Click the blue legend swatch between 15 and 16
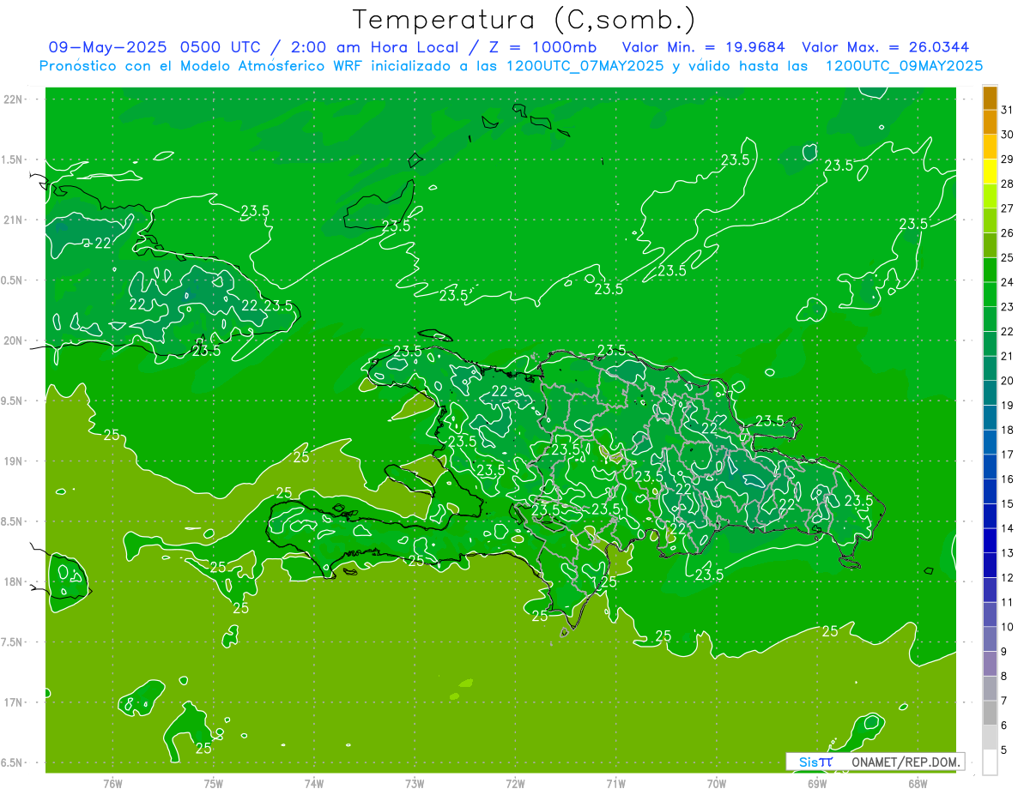The height and width of the screenshot is (795, 1030). [x=990, y=491]
